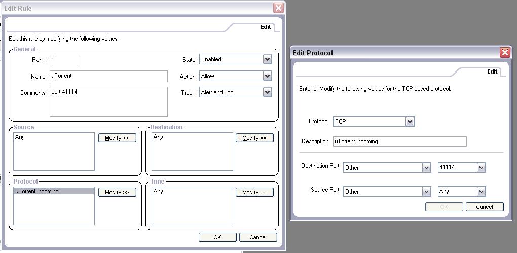Open the Track dropdown showing Alert and Log

pyautogui.click(x=235, y=92)
